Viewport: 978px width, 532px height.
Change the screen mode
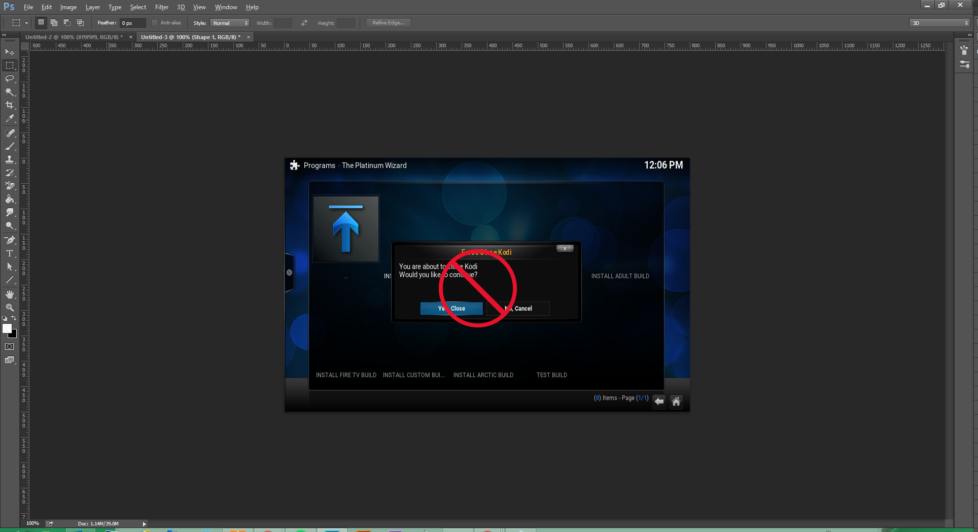click(10, 360)
